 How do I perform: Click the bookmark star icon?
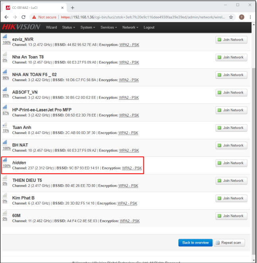233,17
